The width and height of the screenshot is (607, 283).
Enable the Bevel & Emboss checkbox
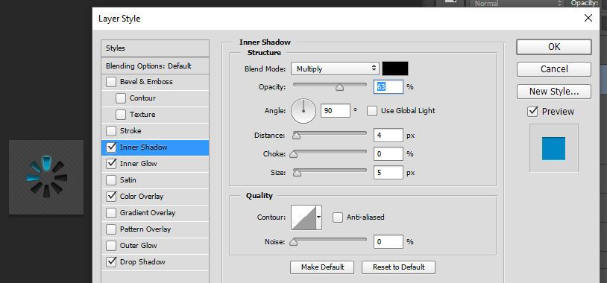(x=111, y=82)
